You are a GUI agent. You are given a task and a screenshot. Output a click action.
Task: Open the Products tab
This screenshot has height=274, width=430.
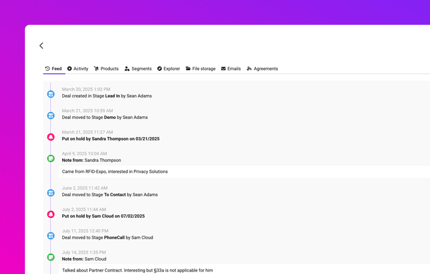pyautogui.click(x=106, y=69)
